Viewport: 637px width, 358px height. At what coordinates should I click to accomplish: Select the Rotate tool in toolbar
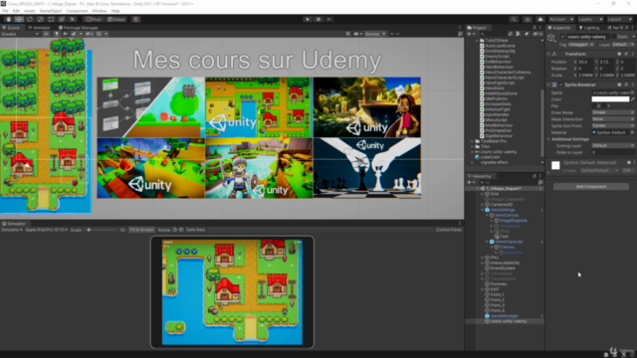tap(30, 19)
